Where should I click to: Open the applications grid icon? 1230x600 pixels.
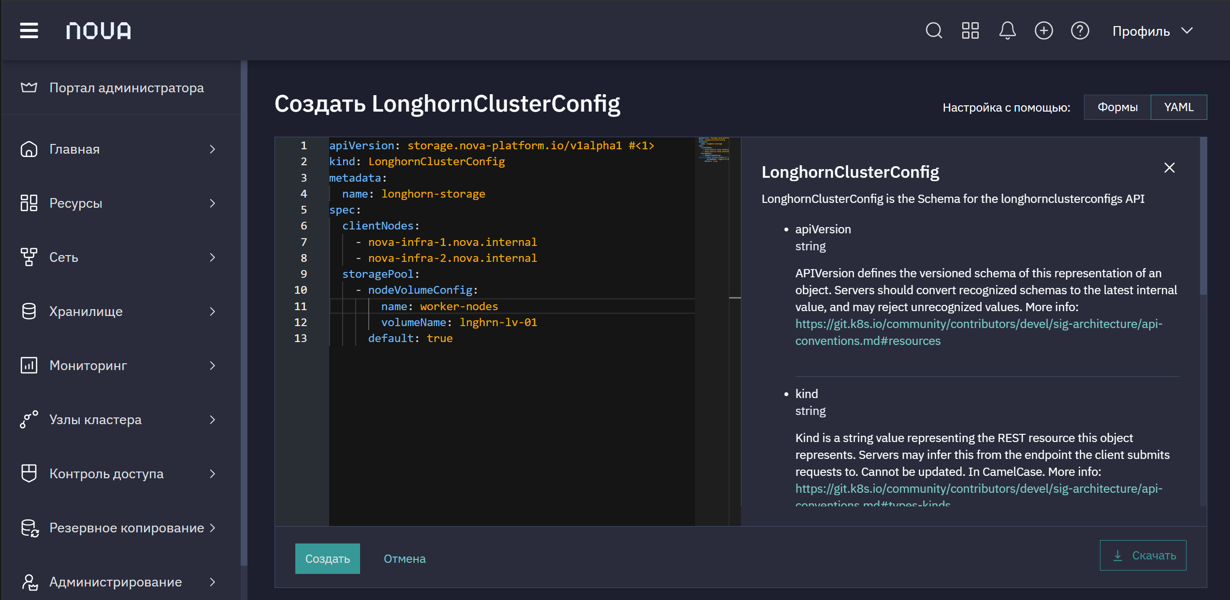point(970,31)
